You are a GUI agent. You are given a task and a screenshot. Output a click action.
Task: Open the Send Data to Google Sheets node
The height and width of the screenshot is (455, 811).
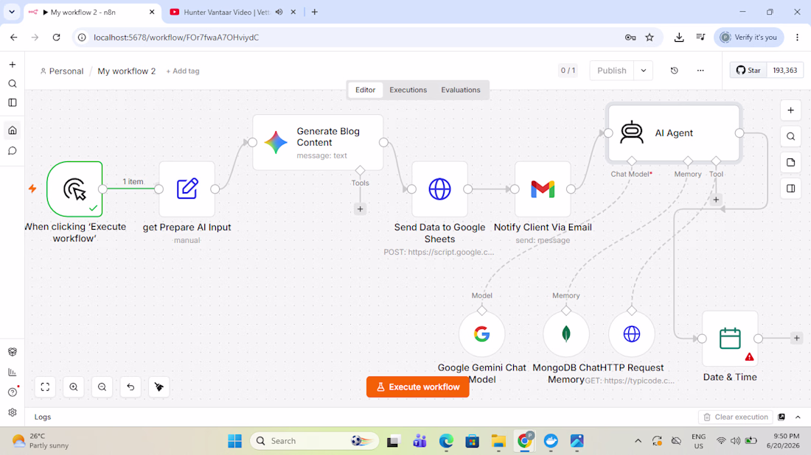(439, 189)
